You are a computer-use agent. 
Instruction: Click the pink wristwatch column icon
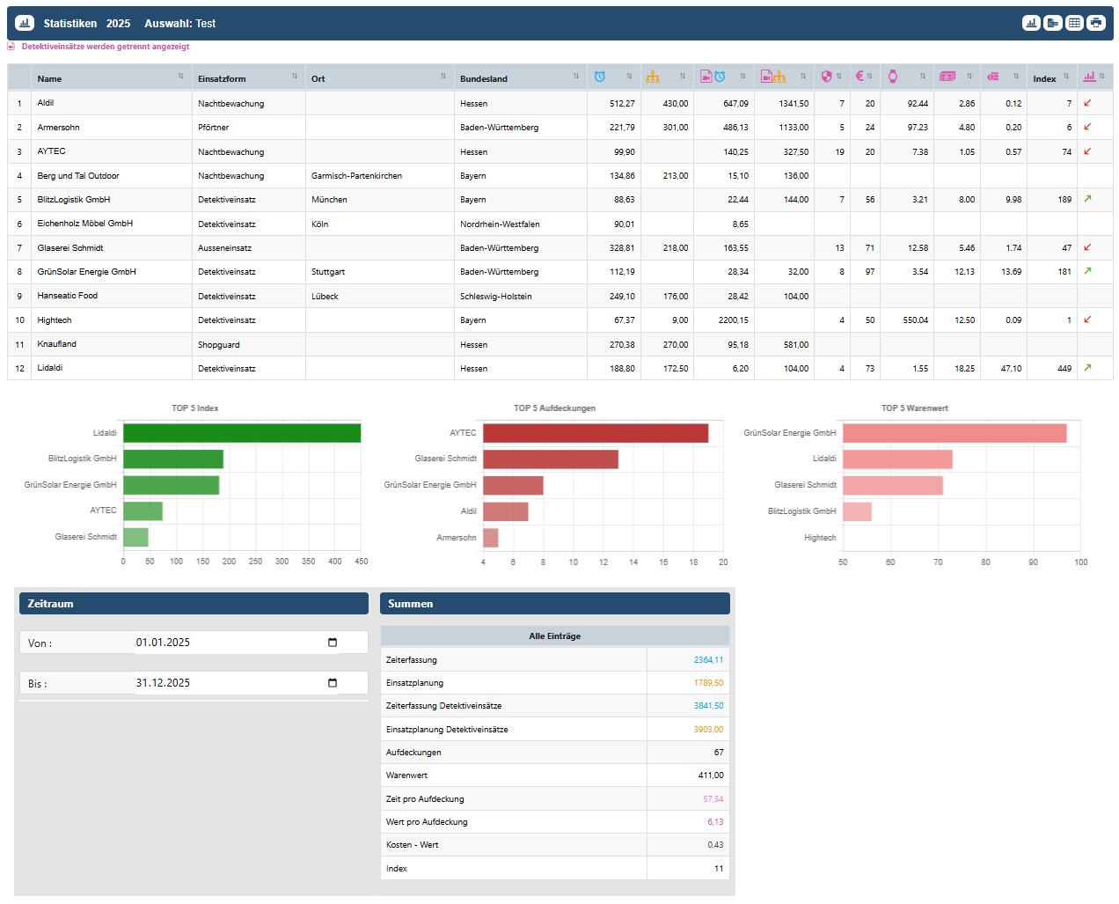coord(893,77)
